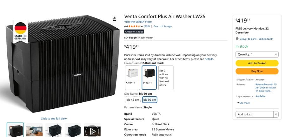Visit the VENTA Store link
Image resolution: width=292 pixels, height=137 pixels.
pos(138,22)
